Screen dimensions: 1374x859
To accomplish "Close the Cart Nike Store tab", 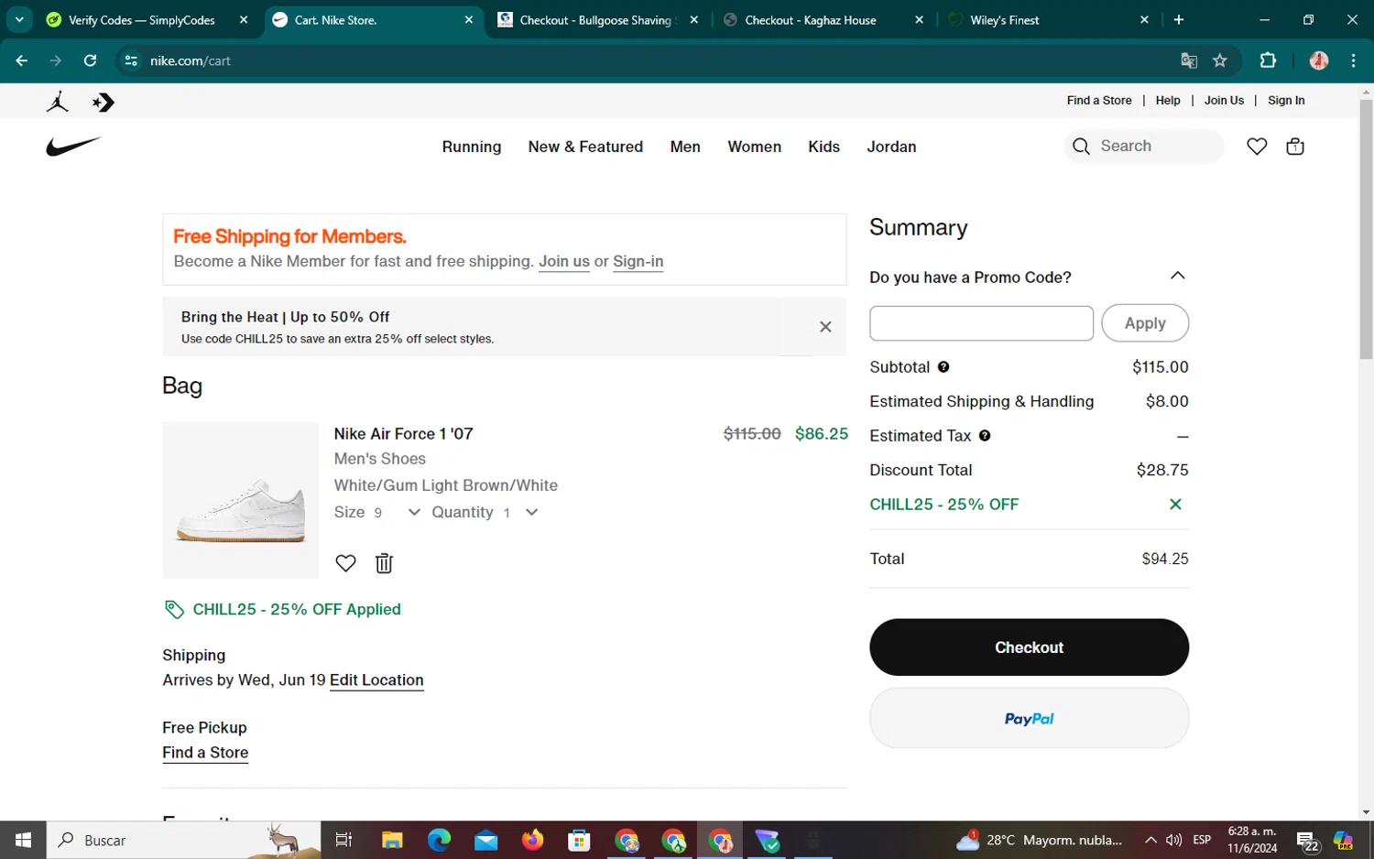I will 469,20.
